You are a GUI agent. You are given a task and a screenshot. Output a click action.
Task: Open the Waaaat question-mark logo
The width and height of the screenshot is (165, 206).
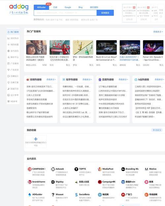(53, 195)
